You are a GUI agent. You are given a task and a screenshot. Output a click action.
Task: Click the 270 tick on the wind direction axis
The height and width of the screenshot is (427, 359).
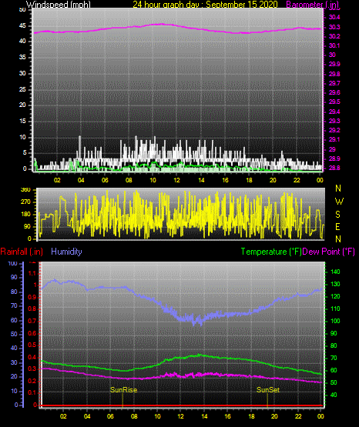(25, 202)
